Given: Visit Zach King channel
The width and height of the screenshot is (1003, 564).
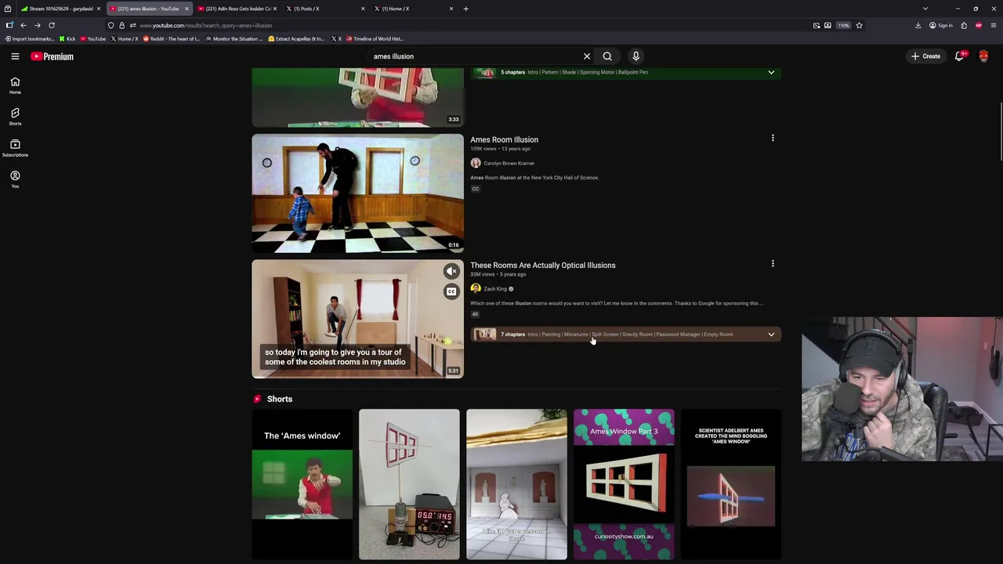Looking at the screenshot, I should (495, 289).
